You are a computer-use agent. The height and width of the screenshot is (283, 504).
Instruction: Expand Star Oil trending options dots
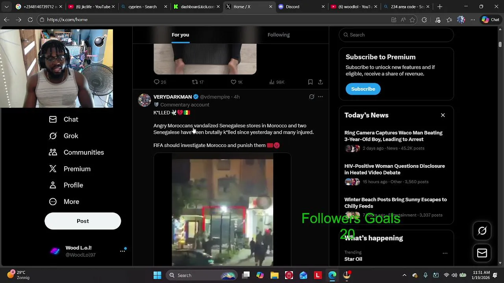pyautogui.click(x=445, y=254)
